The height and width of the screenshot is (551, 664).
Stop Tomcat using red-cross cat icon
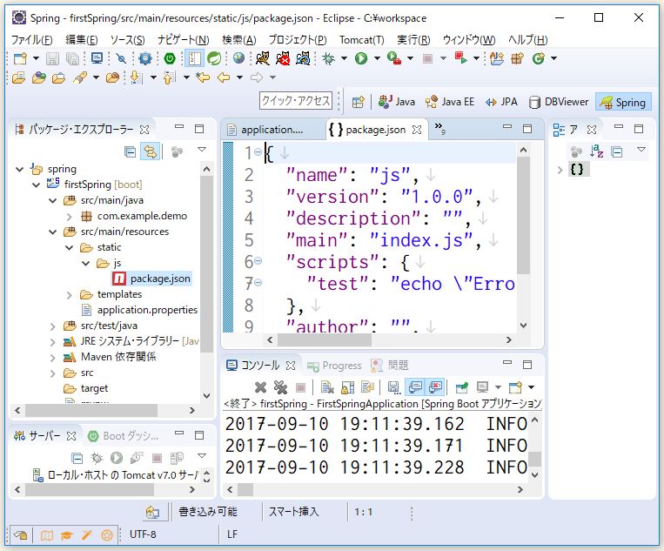tap(283, 58)
